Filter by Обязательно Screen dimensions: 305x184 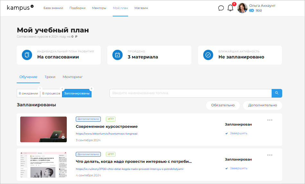coord(223,105)
